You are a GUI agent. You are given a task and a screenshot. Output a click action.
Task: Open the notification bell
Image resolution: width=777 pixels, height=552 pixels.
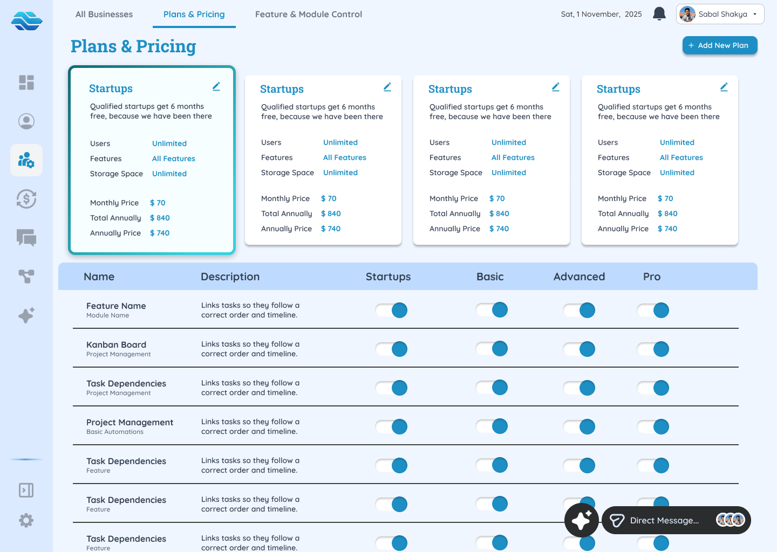click(x=659, y=14)
